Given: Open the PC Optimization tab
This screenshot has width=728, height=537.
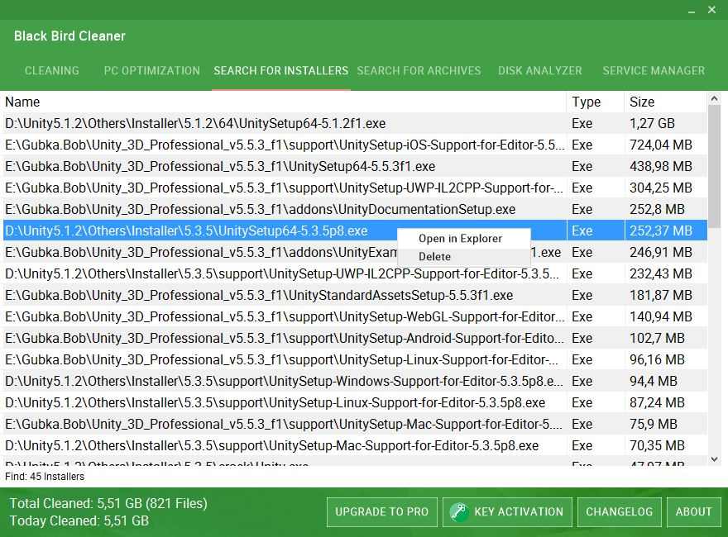Looking at the screenshot, I should pos(151,71).
